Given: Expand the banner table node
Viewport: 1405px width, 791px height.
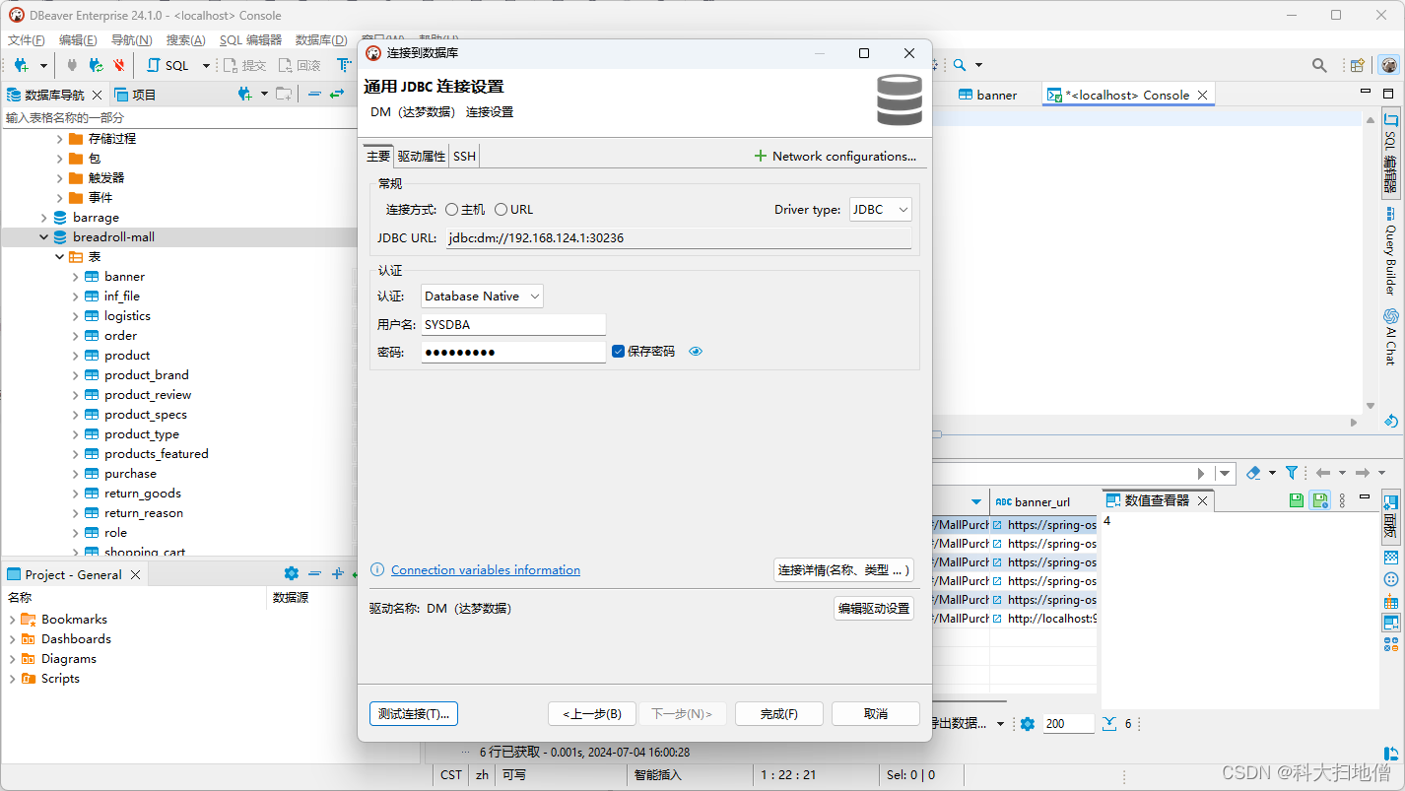Looking at the screenshot, I should click(75, 277).
